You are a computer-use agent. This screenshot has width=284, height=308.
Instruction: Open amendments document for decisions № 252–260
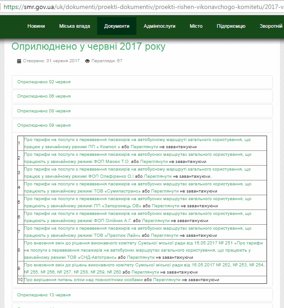coord(144,269)
